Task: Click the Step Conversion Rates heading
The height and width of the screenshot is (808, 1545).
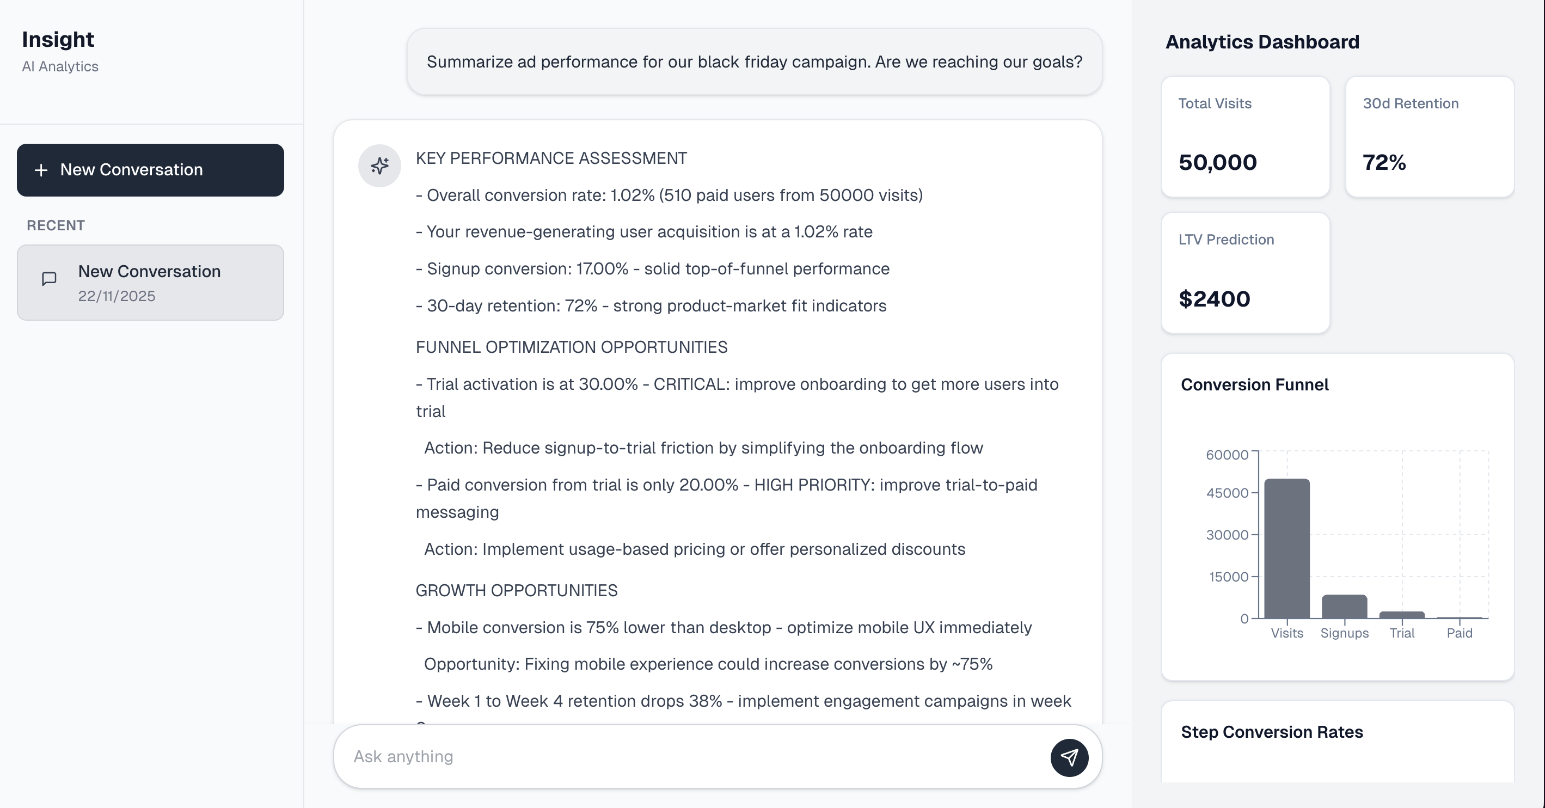Action: tap(1272, 732)
